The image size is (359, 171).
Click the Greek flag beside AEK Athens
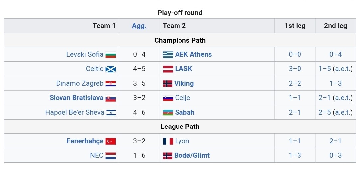tap(168, 55)
